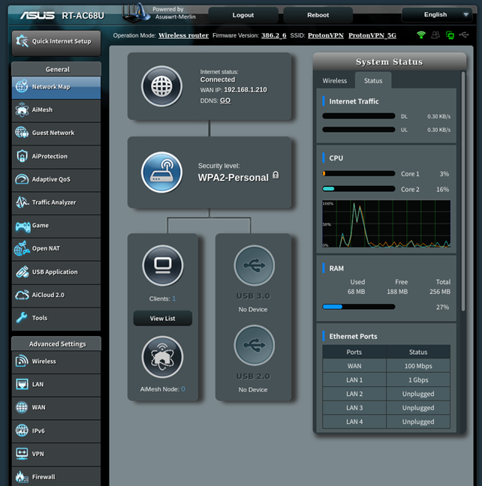Select the Status tab in System Status
The width and height of the screenshot is (482, 486).
[373, 80]
